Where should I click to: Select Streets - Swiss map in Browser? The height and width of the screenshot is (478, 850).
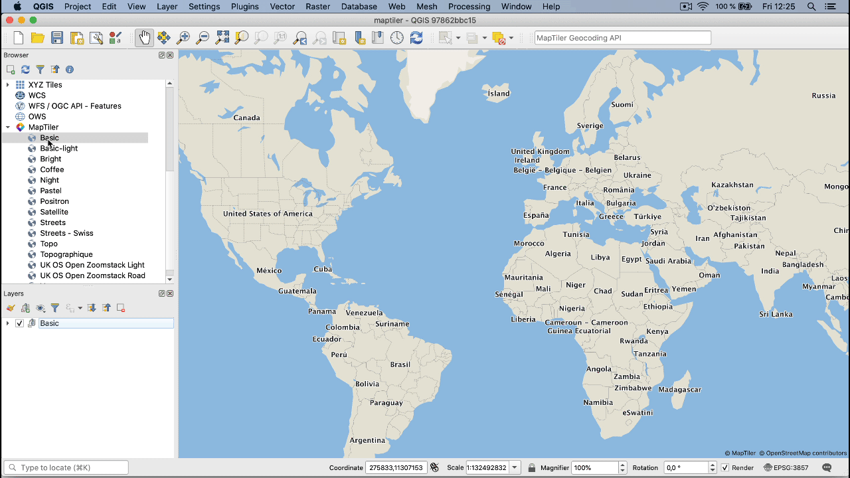point(66,234)
